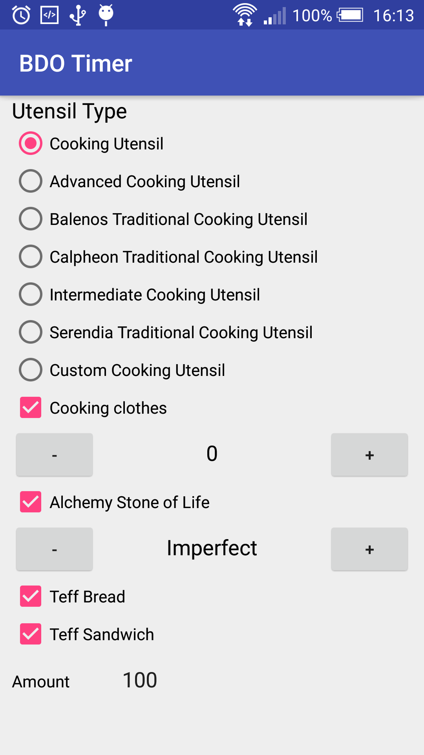The width and height of the screenshot is (424, 755).
Task: Tap the USB debugging status icon
Action: coord(78,15)
